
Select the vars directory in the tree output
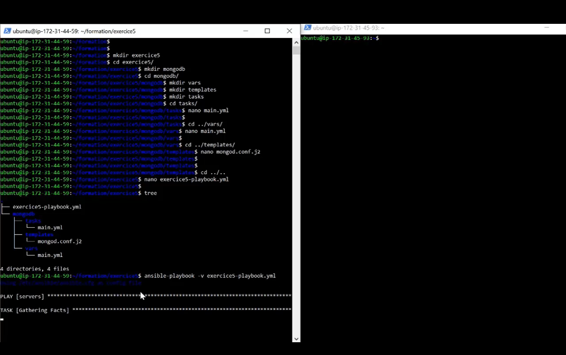[31, 248]
